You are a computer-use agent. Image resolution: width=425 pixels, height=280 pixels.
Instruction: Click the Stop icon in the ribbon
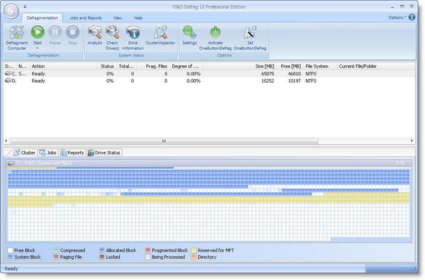tap(72, 32)
